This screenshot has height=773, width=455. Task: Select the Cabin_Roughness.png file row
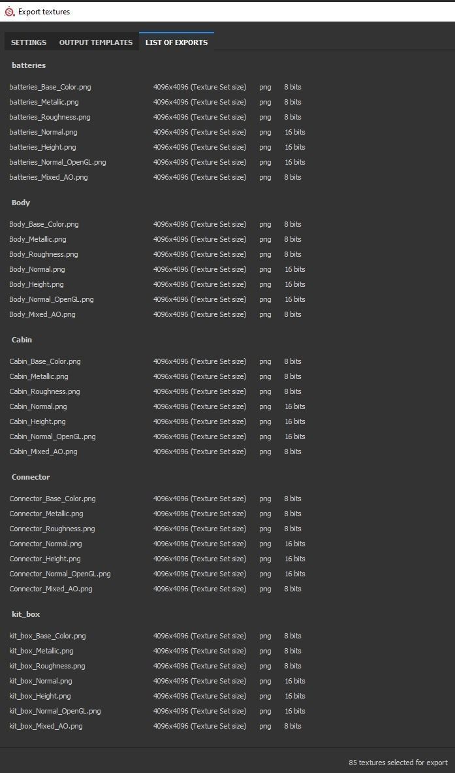point(44,391)
